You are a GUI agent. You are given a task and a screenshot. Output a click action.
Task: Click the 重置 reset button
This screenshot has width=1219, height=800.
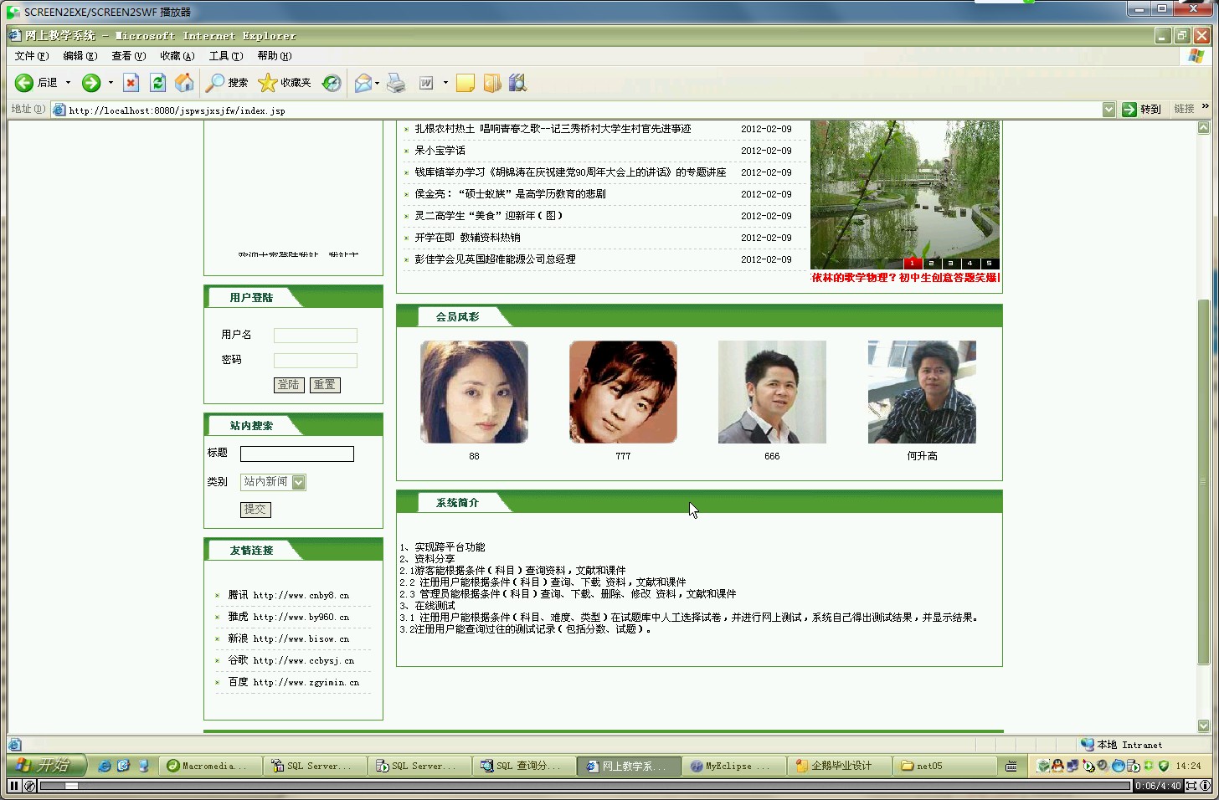[x=325, y=385]
